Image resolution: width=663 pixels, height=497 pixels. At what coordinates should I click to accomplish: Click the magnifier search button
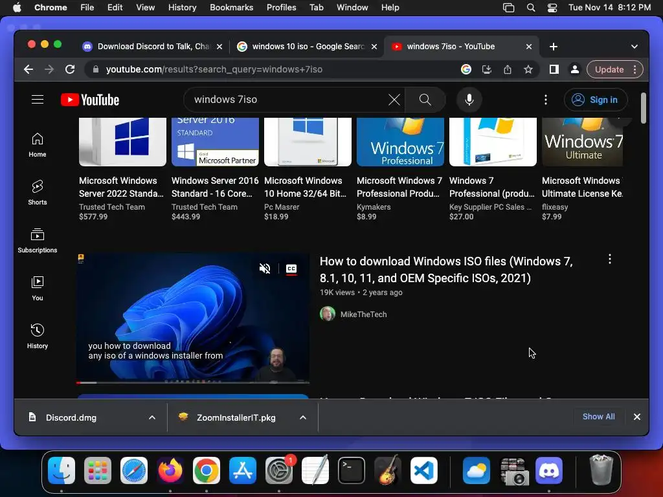tap(425, 100)
